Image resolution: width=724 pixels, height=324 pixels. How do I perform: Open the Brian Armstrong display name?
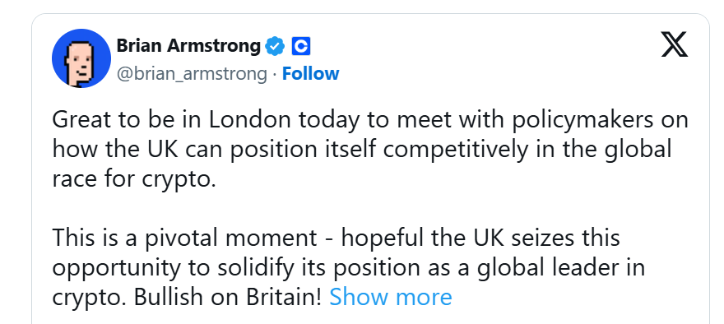[188, 46]
